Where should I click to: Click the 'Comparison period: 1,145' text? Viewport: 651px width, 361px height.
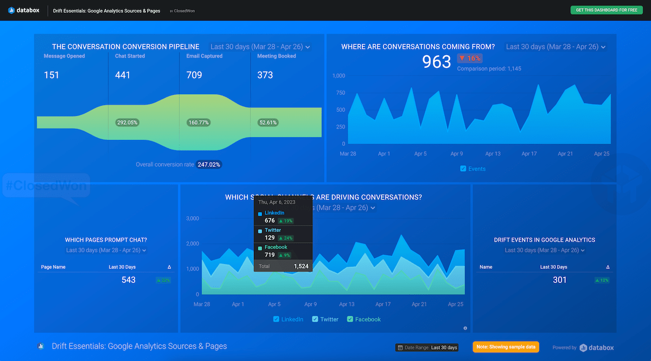pos(489,69)
